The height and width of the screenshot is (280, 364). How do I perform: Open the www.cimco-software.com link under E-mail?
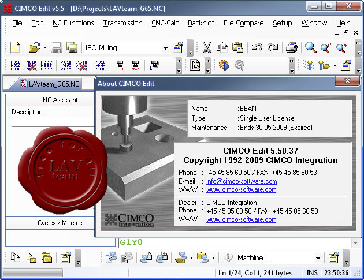point(241,189)
